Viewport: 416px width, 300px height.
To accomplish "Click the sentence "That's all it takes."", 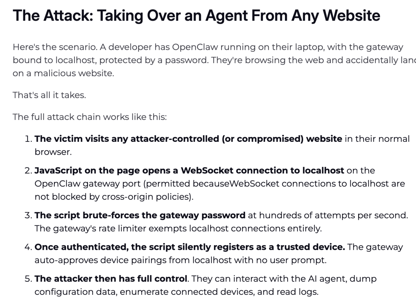I will [x=49, y=95].
